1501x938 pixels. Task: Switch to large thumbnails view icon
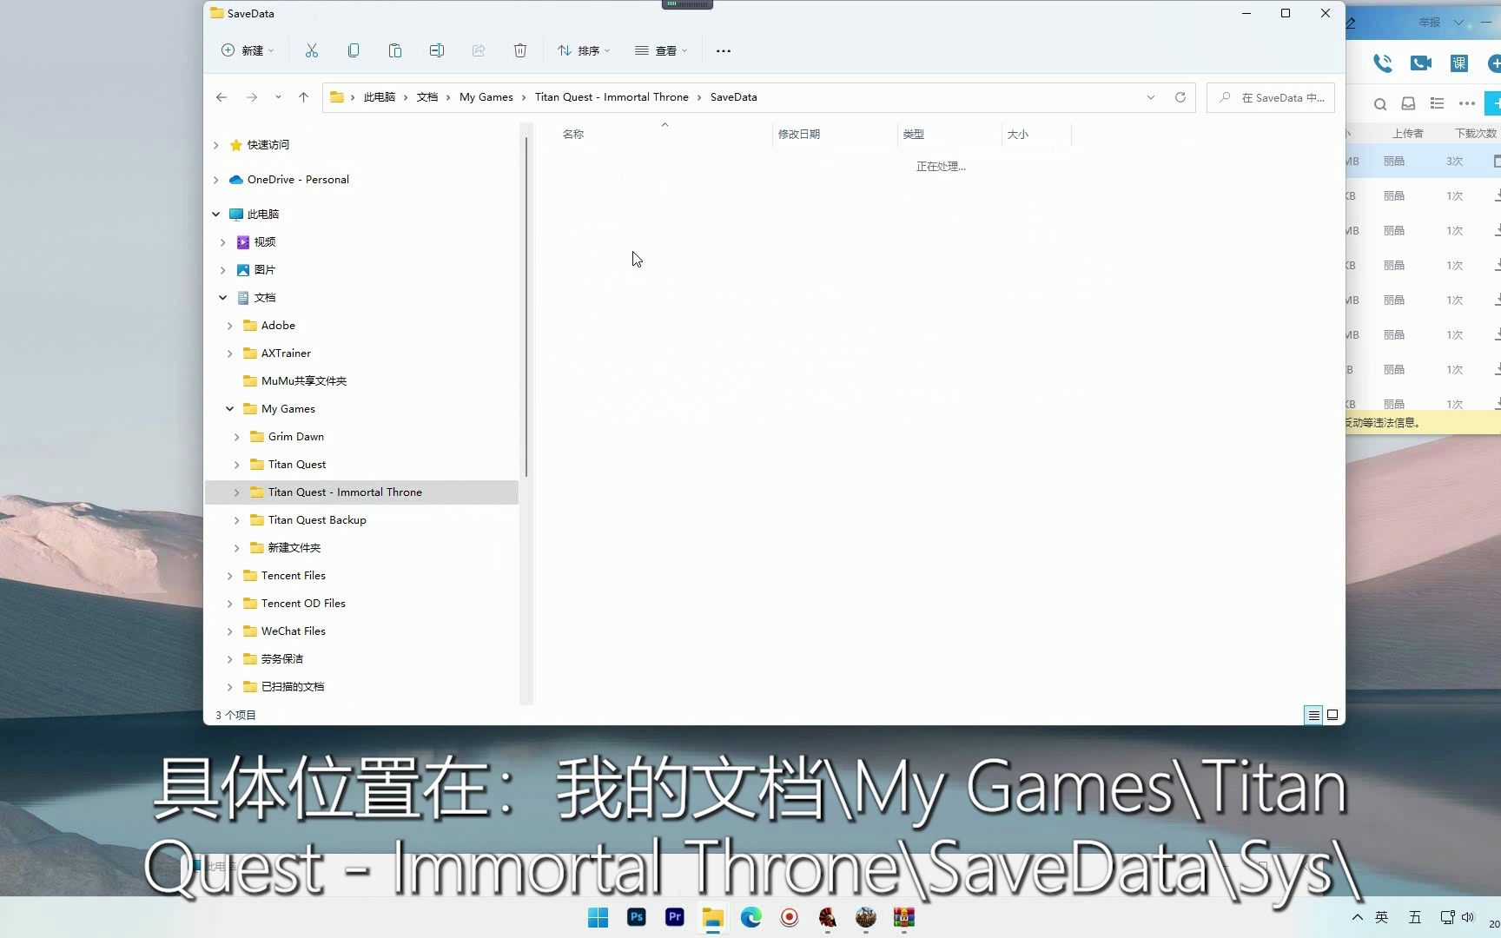(1332, 715)
